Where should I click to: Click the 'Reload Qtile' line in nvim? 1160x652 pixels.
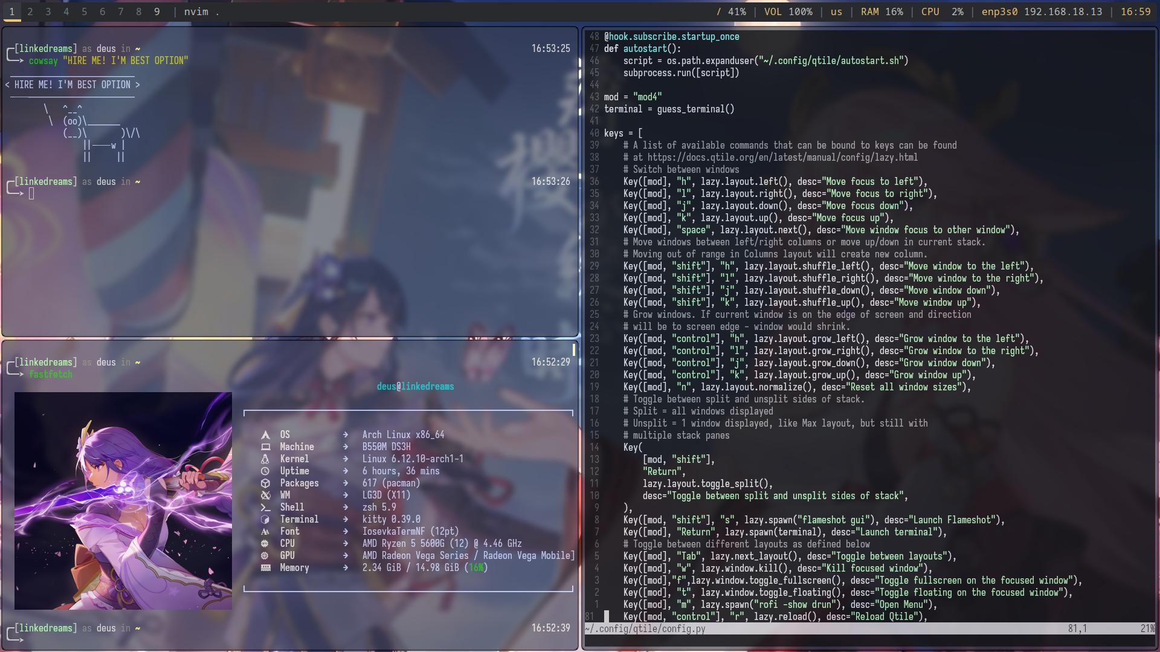click(x=775, y=616)
